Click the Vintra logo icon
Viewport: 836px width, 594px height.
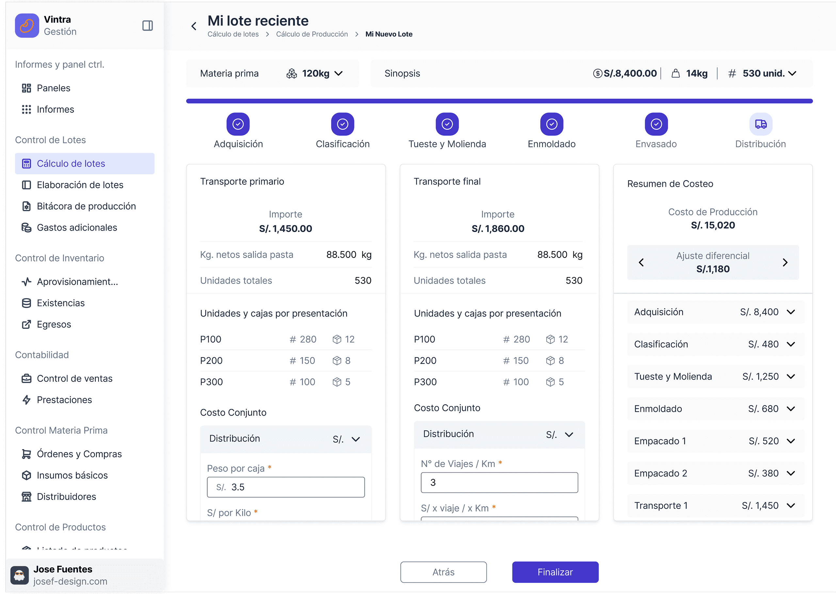pos(27,25)
